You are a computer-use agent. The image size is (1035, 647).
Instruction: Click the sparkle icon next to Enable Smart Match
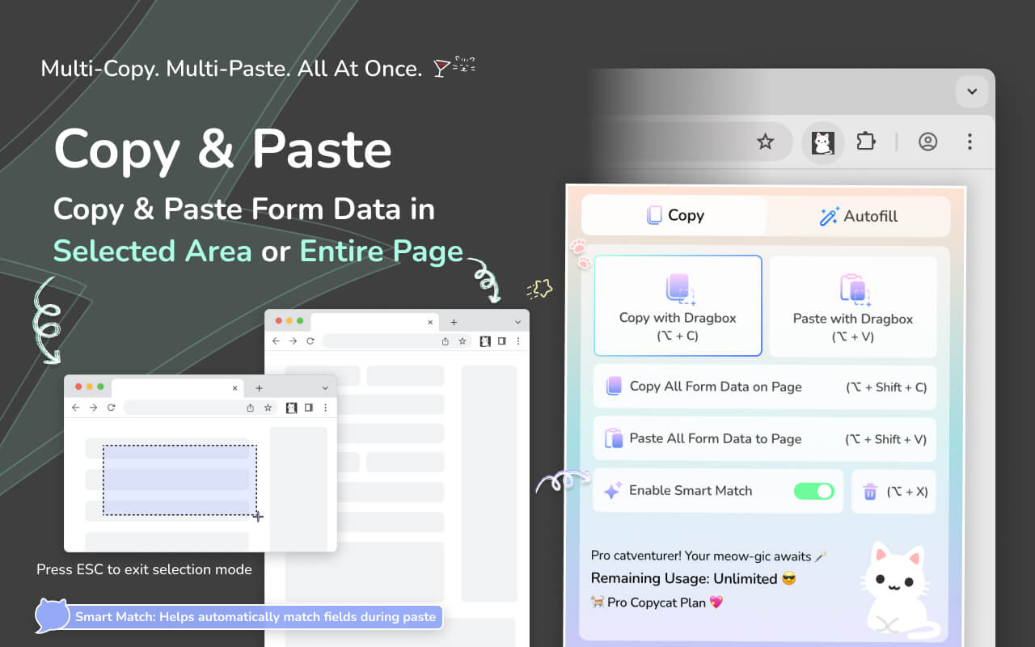(612, 490)
